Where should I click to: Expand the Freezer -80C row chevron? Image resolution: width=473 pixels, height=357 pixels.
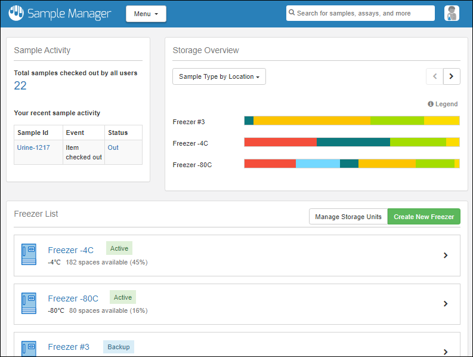pyautogui.click(x=446, y=304)
